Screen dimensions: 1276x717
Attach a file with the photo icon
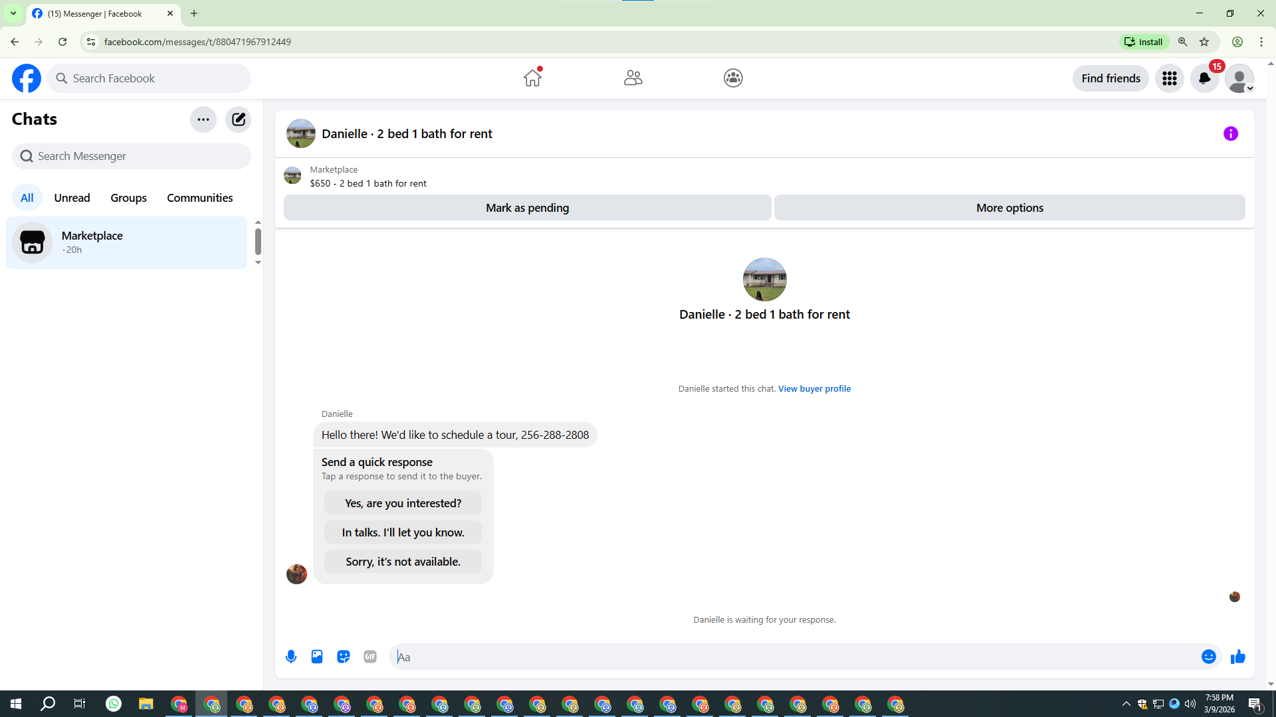tap(317, 657)
